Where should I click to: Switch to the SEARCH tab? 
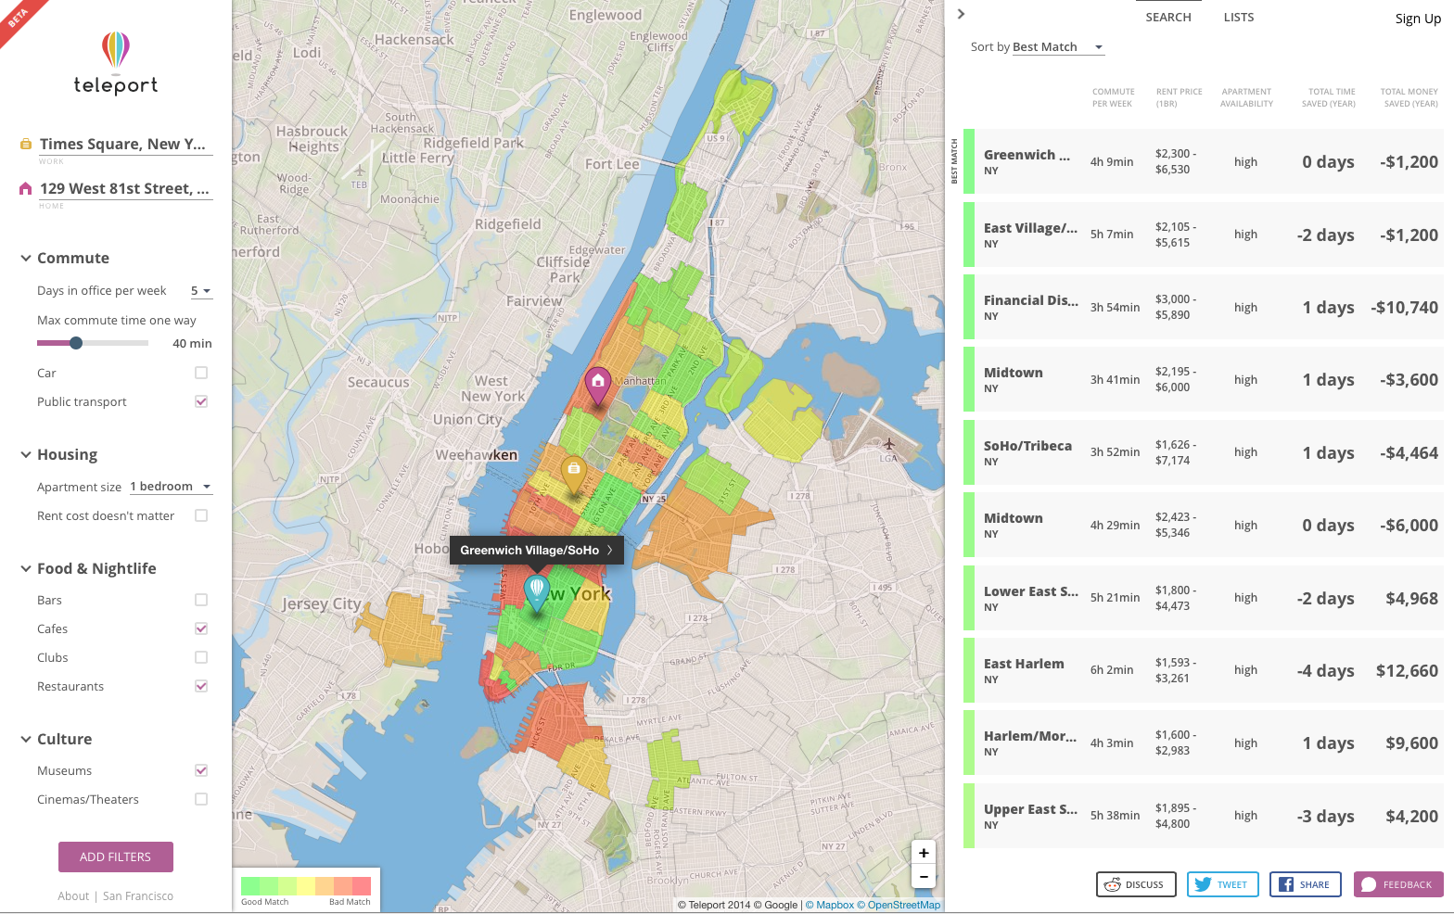pos(1168,17)
